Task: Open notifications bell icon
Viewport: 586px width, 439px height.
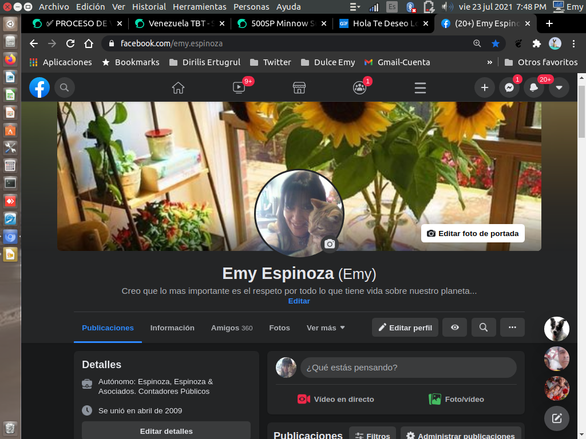Action: [x=534, y=87]
